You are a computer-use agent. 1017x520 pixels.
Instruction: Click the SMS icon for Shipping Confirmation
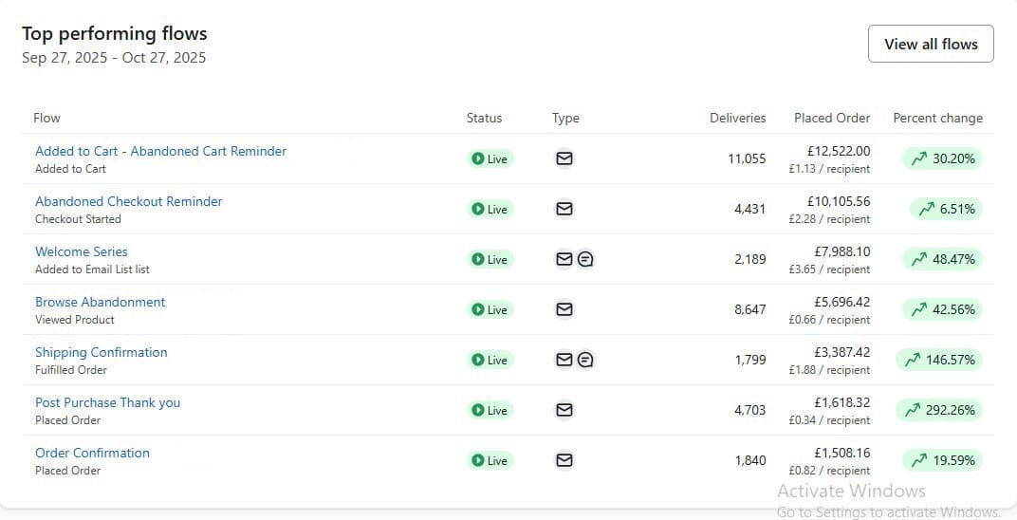(x=586, y=360)
